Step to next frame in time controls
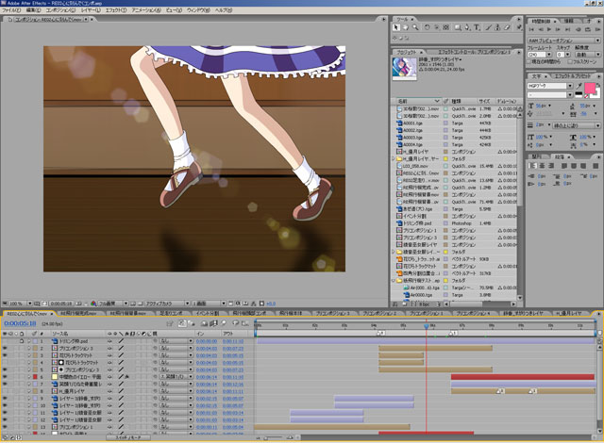The image size is (604, 443). click(x=558, y=29)
